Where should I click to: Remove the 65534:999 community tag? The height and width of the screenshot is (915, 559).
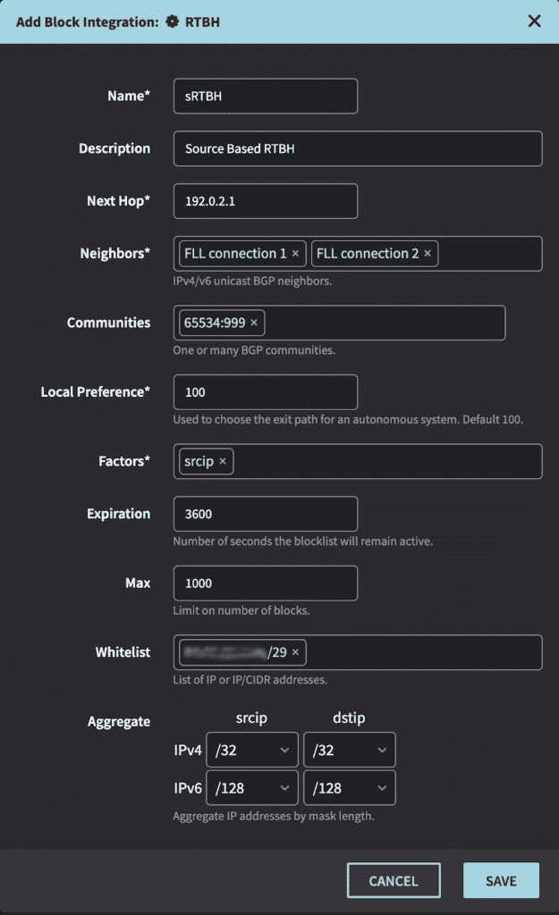pyautogui.click(x=256, y=323)
